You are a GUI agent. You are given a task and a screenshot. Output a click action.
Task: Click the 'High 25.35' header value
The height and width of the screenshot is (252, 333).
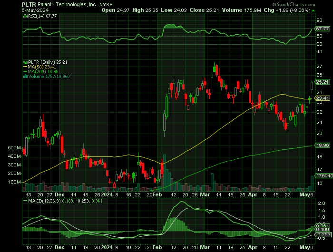pyautogui.click(x=145, y=10)
